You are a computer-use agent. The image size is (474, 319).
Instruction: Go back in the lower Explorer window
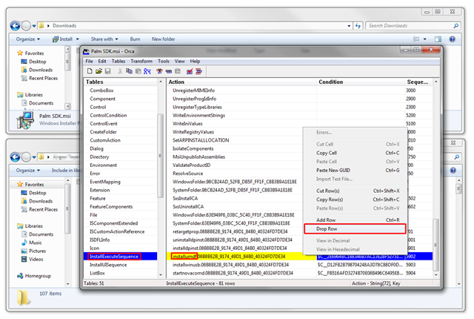click(x=15, y=157)
